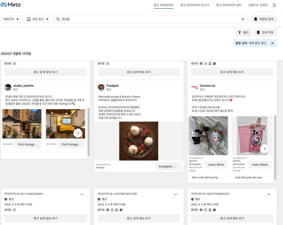This screenshot has height=225, width=283.
Task: Open pink kitty grip tok case image
Action: [252, 136]
